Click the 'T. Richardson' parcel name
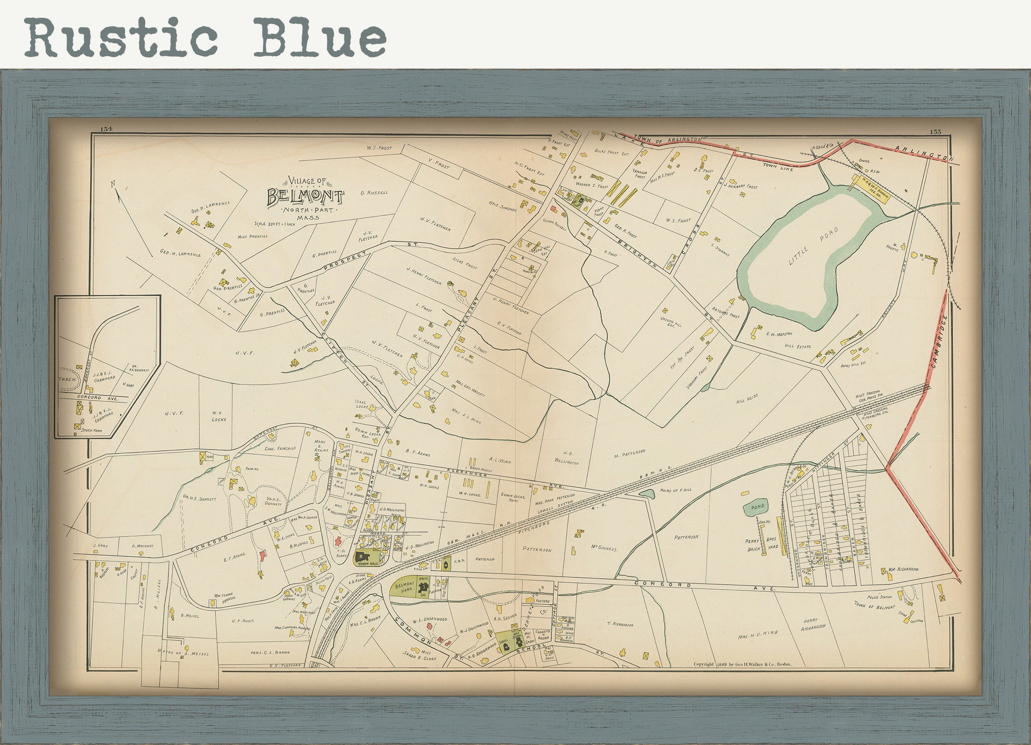 (620, 624)
